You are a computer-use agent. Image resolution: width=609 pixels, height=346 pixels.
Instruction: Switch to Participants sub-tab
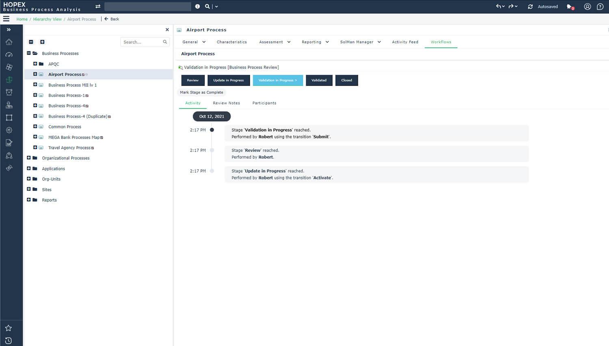coord(264,103)
